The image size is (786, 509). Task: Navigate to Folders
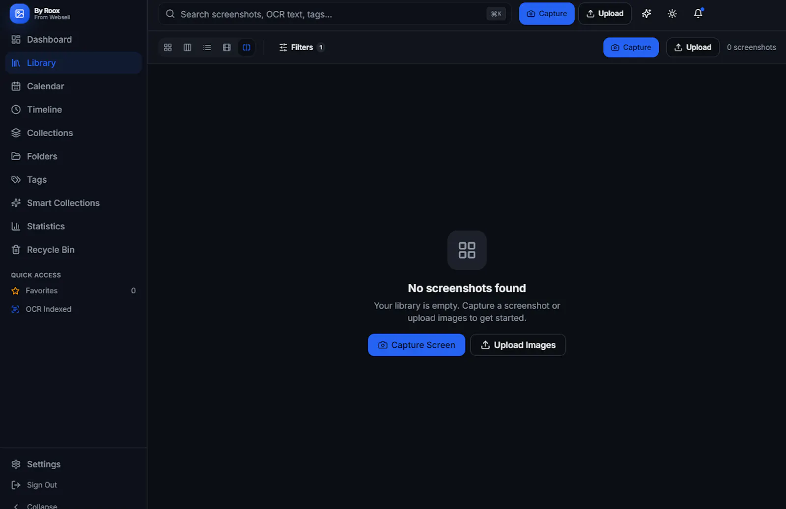[x=73, y=156]
